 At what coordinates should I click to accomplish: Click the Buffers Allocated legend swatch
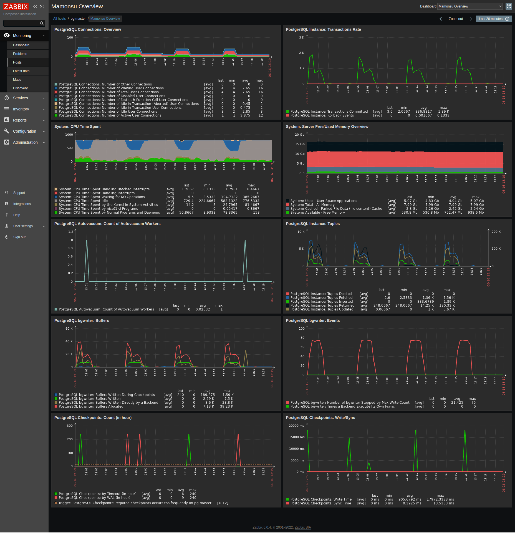pyautogui.click(x=56, y=406)
